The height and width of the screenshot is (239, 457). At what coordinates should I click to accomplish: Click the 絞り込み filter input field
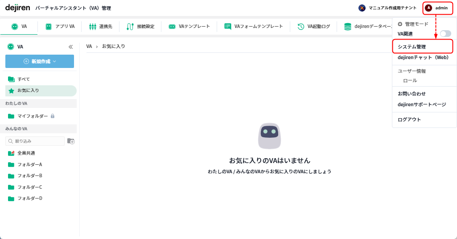(x=36, y=141)
